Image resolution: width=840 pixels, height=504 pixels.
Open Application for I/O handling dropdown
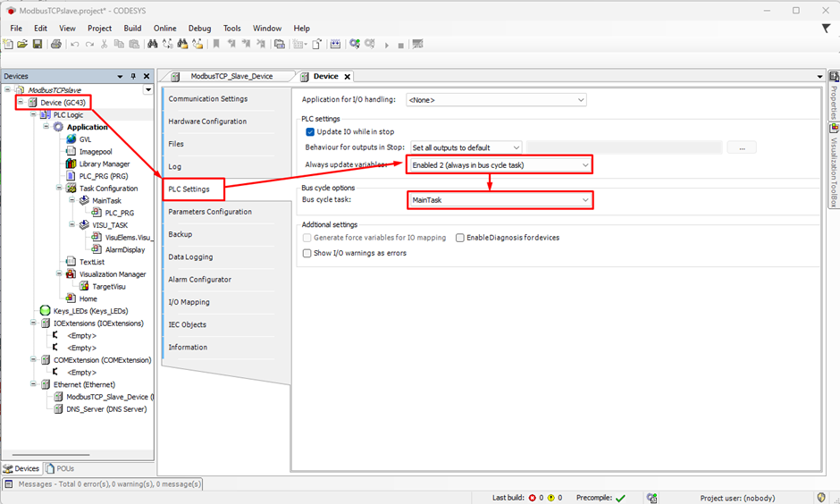(x=496, y=100)
